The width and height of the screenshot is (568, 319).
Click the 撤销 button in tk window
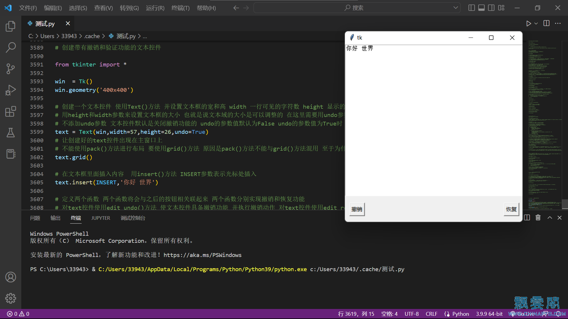[357, 209]
